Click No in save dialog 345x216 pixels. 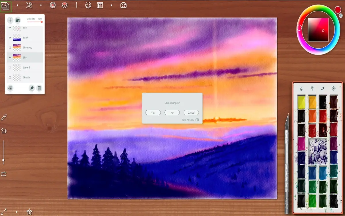click(x=172, y=113)
